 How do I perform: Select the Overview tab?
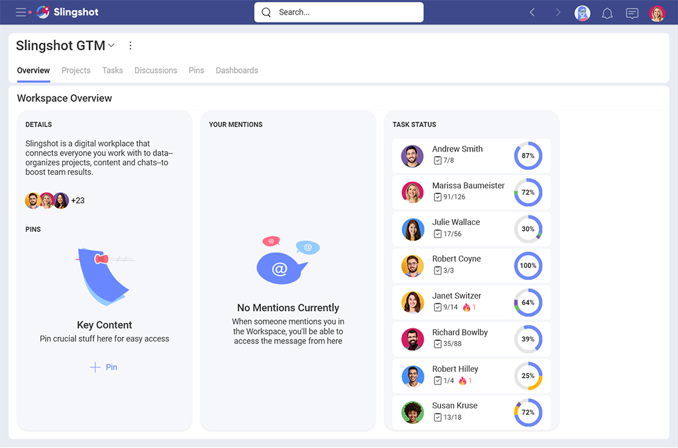[x=33, y=70]
